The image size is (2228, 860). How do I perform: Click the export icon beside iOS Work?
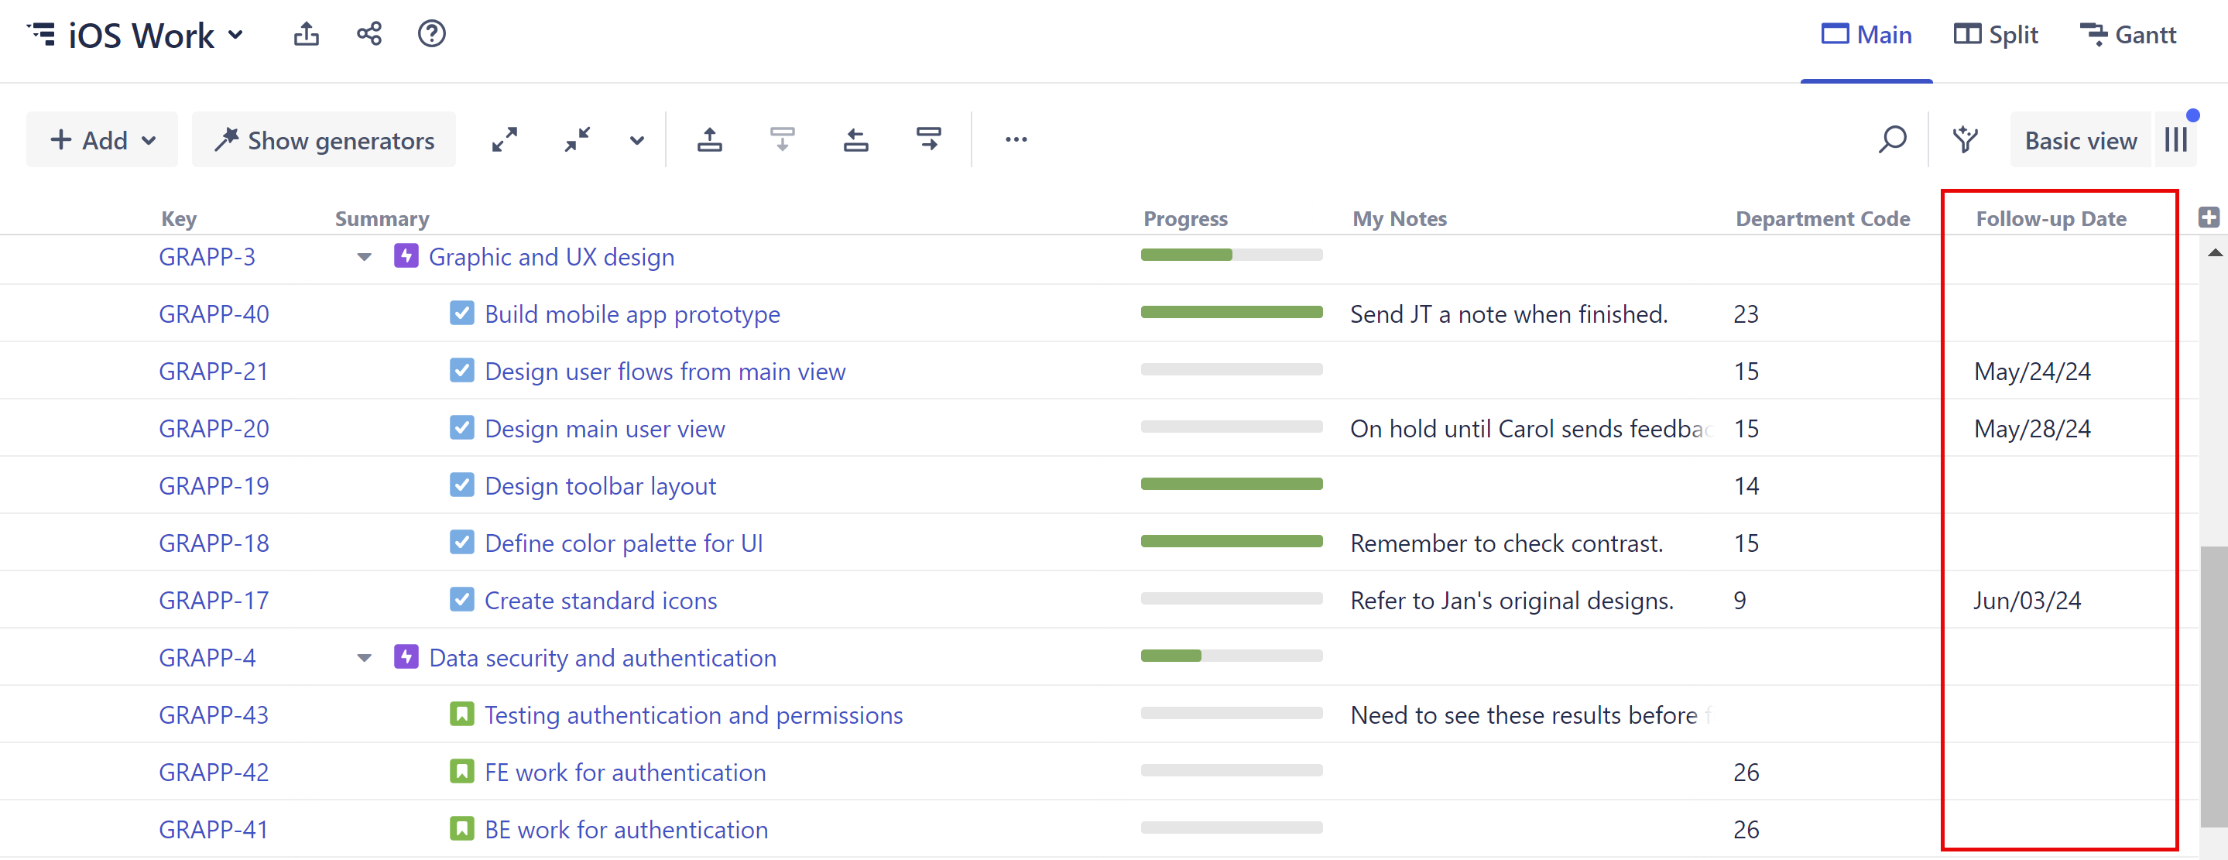coord(307,35)
